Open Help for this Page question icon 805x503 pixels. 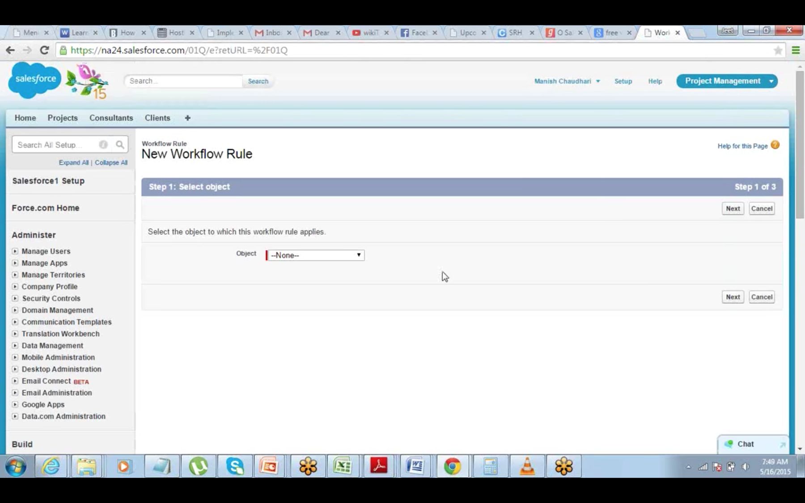[x=775, y=145]
